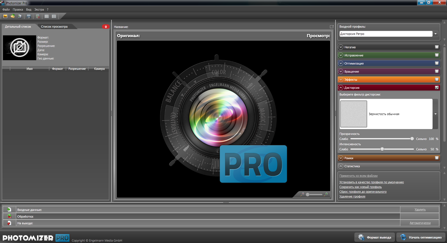Expand the Оптимизация section
This screenshot has width=447, height=243.
coord(341,63)
